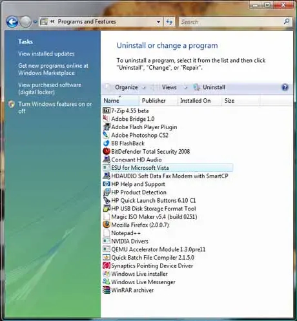Open recent pages dropdown beside navigation arrows
Image resolution: width=297 pixels, height=321 pixels.
[x=36, y=22]
